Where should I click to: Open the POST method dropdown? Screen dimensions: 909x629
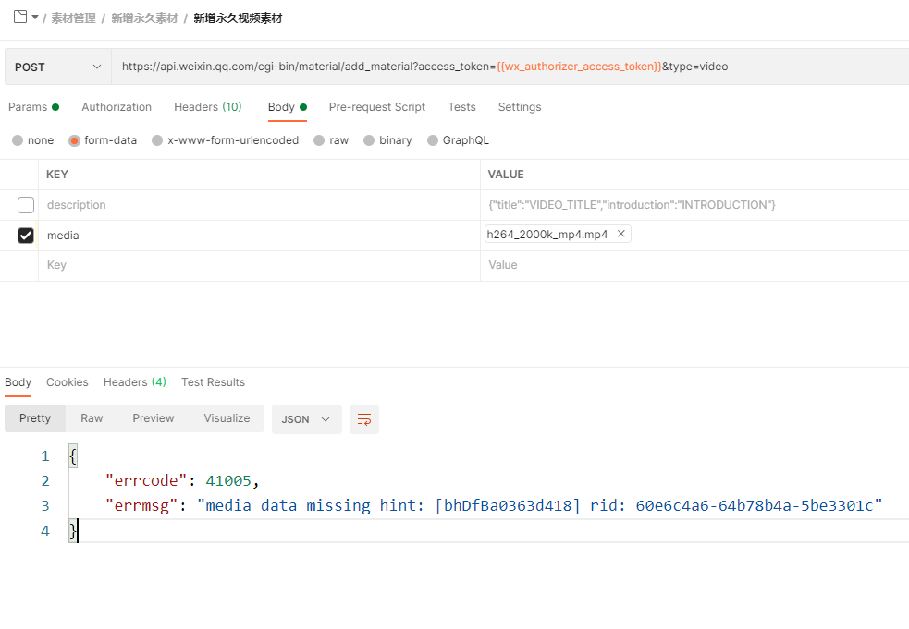[x=57, y=67]
